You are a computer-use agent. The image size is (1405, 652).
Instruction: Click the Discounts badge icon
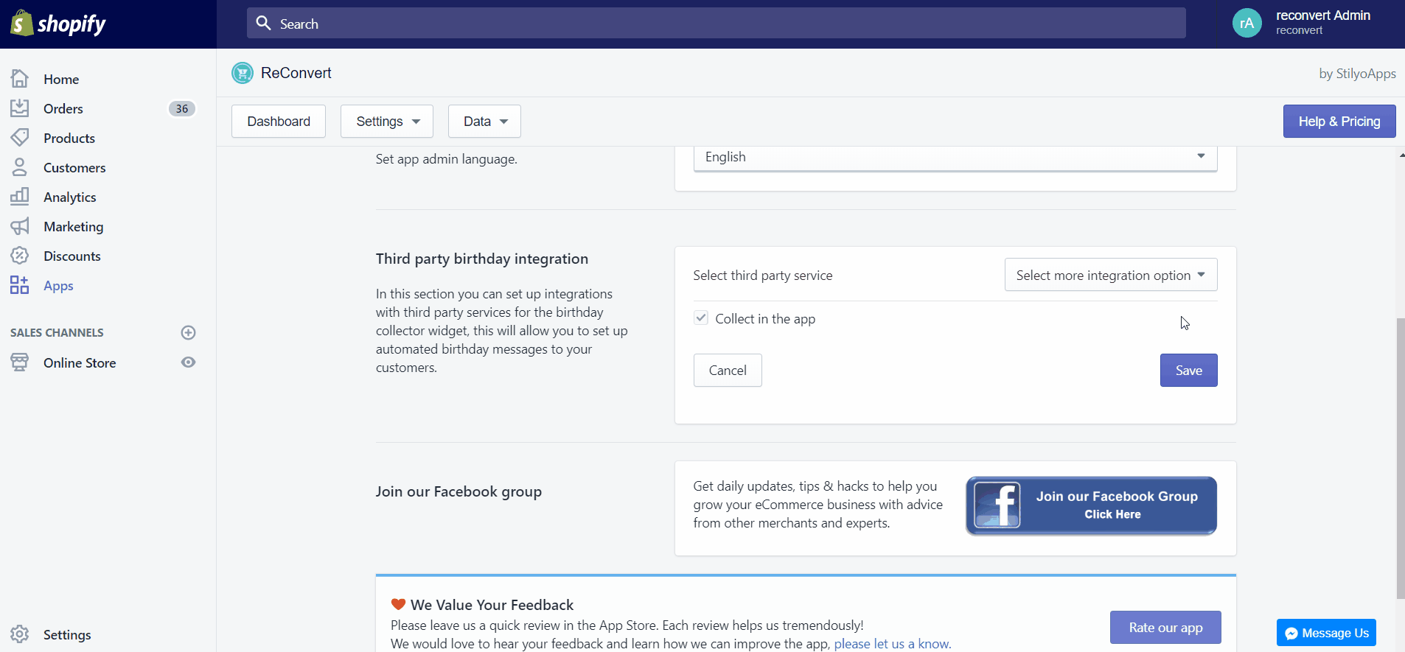(x=20, y=256)
